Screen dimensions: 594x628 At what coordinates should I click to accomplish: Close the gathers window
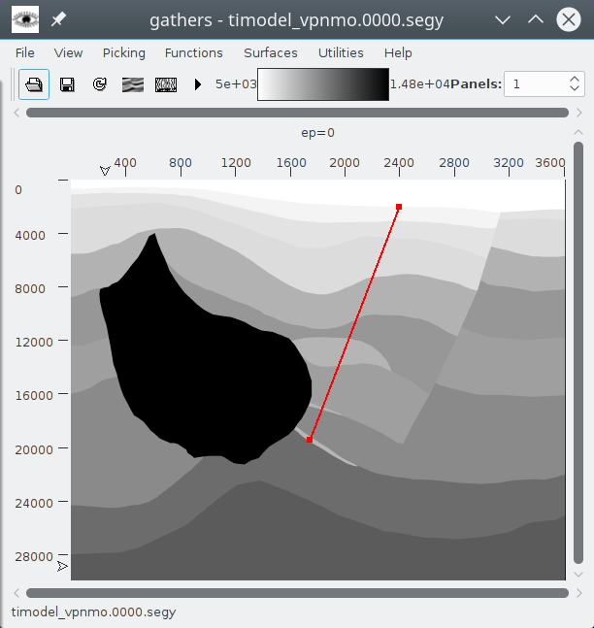(x=569, y=19)
